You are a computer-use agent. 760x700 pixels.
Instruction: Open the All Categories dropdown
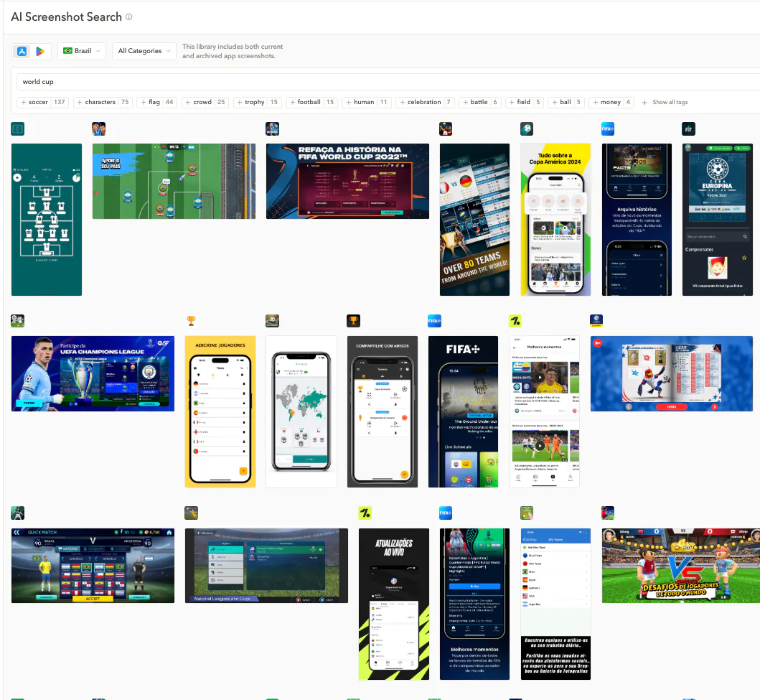point(144,51)
